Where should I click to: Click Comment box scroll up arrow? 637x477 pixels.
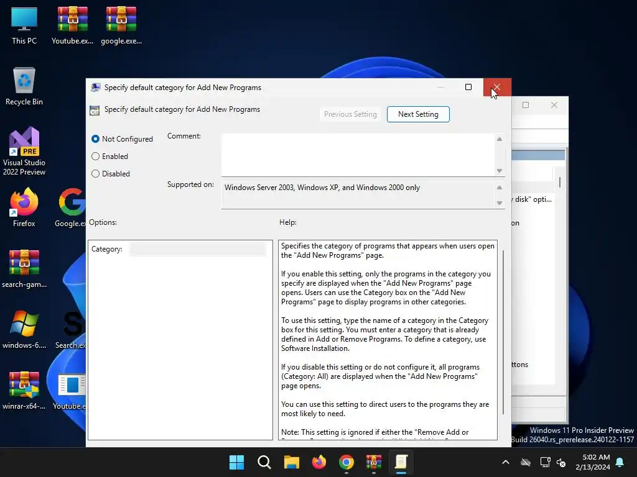click(500, 139)
